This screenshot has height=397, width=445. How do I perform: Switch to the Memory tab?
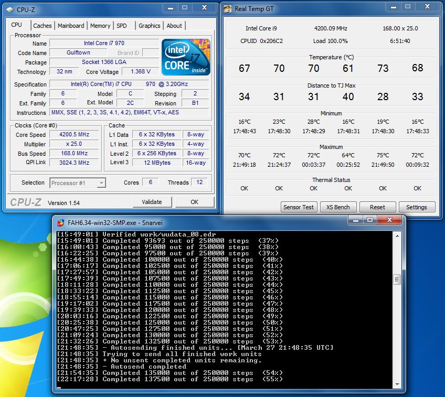[100, 26]
